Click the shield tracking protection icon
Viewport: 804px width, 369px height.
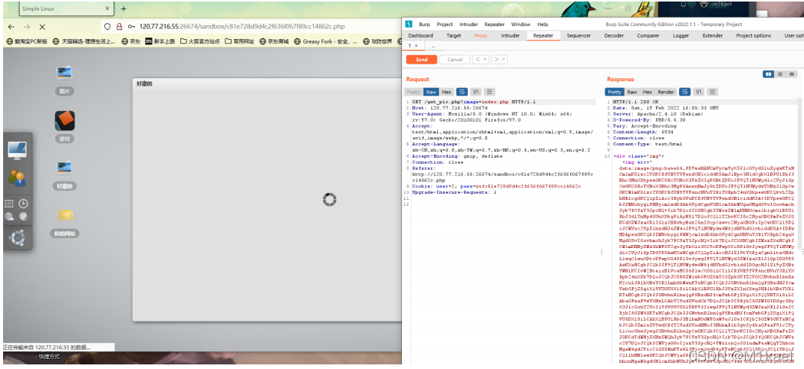(x=107, y=27)
